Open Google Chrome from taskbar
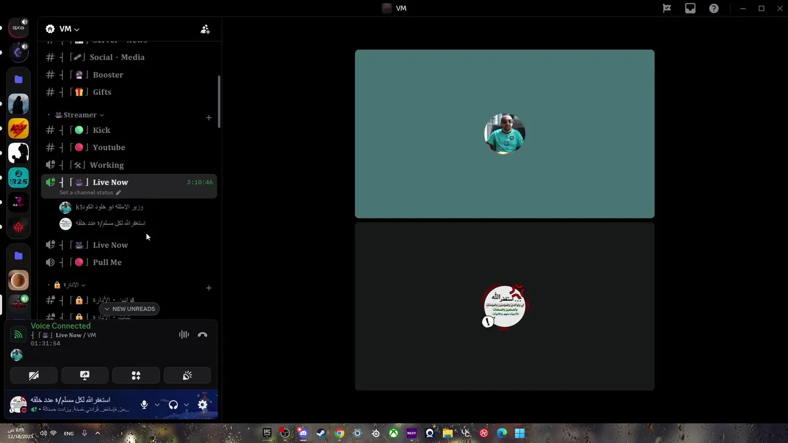Viewport: 788px width, 443px height. pyautogui.click(x=339, y=433)
